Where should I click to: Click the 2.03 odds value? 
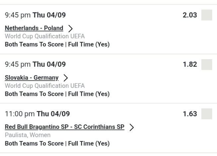tap(190, 15)
